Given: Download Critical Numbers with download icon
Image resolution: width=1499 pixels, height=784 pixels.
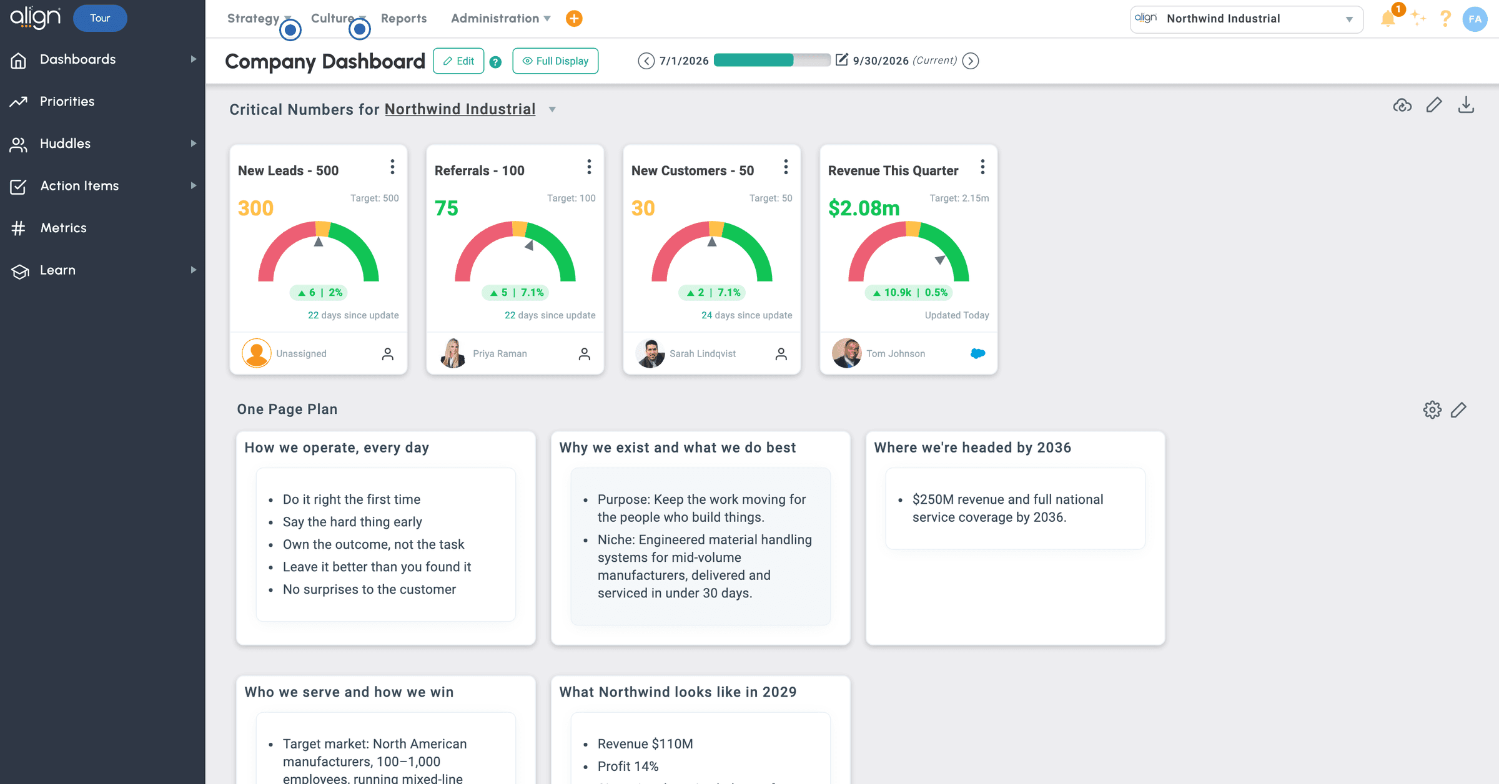Looking at the screenshot, I should point(1466,105).
